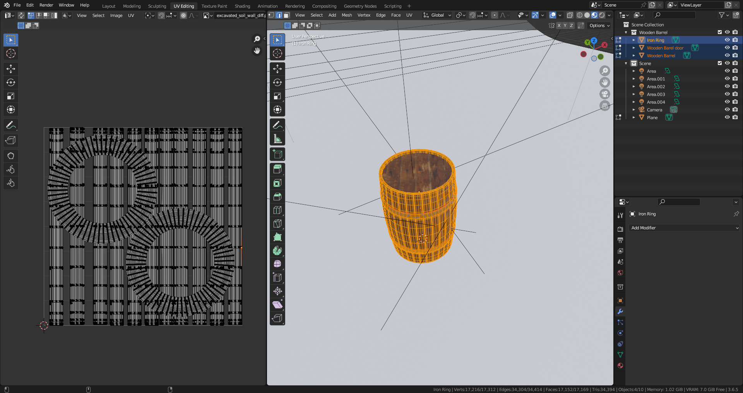Screen dimensions: 743x393
Task: Collapse the Wooden Barrel collection
Action: click(x=626, y=32)
